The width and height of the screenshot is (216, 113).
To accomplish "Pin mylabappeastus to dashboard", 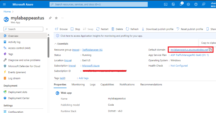I will 50,18.
